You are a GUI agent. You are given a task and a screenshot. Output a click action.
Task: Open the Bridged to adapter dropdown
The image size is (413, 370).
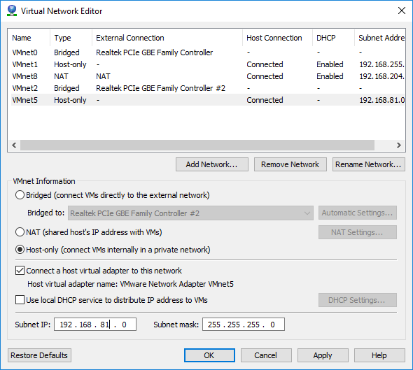pyautogui.click(x=190, y=213)
